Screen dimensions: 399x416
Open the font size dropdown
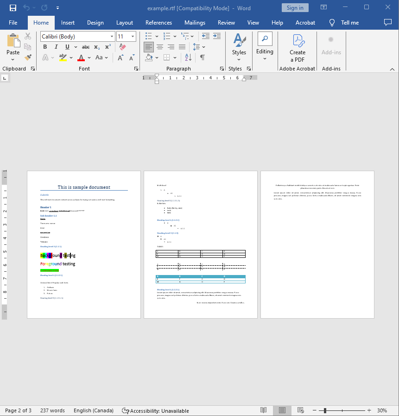click(x=133, y=37)
